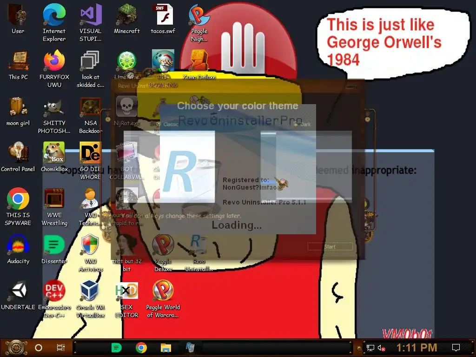Screen dimensions: 476x357
Task: Open the tacos.swf file
Action: (x=163, y=19)
